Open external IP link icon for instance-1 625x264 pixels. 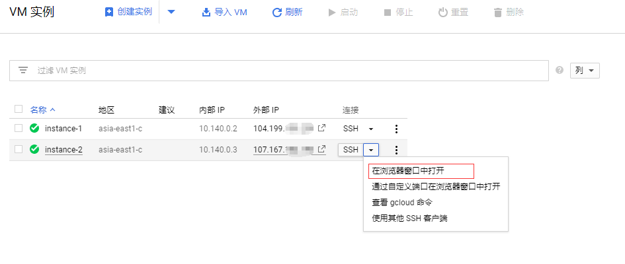click(x=322, y=128)
